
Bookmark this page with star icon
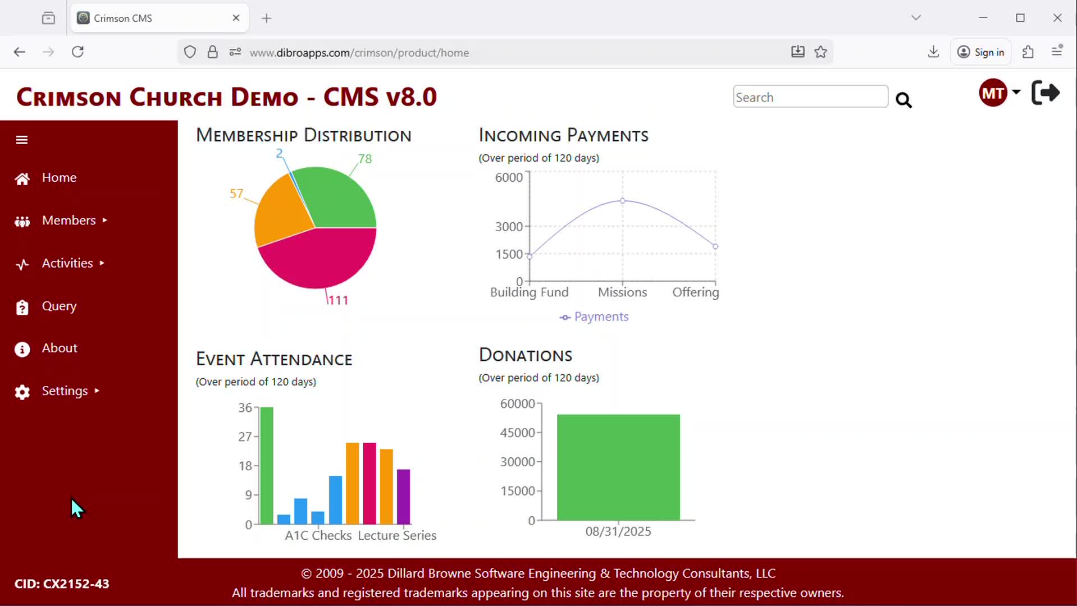pyautogui.click(x=820, y=52)
